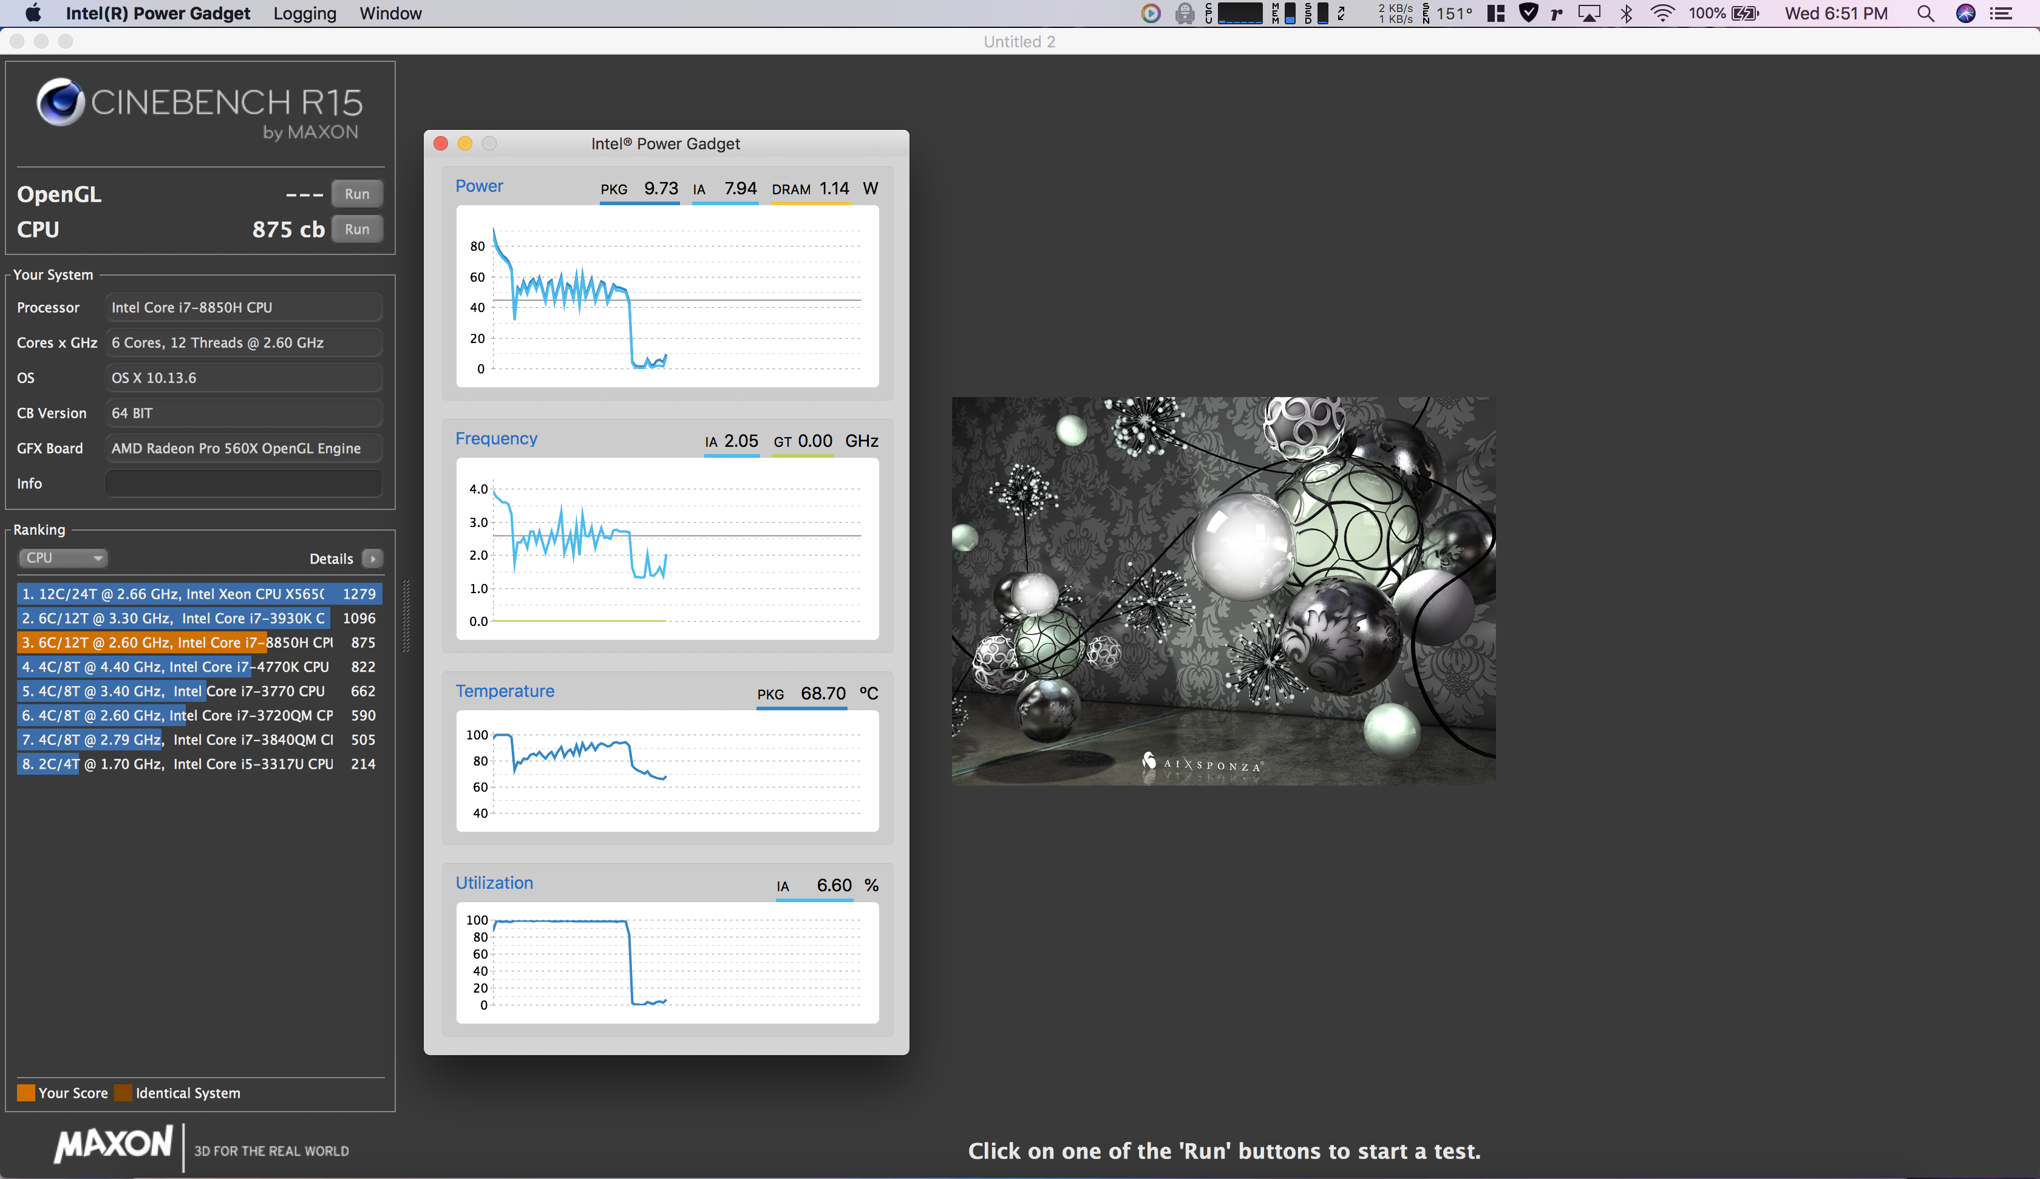Click the 875 cb CPU score

pos(288,229)
